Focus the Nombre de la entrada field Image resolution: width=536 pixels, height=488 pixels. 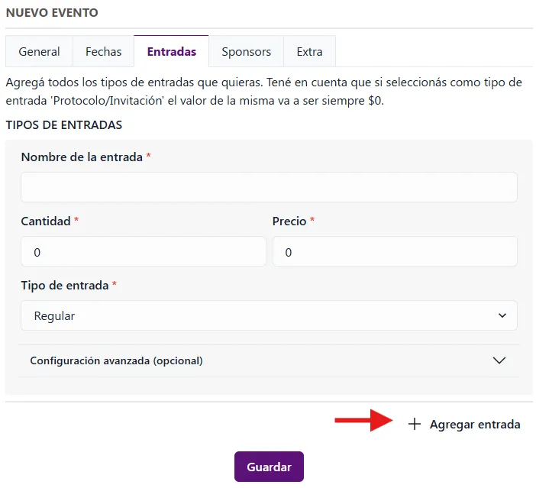pyautogui.click(x=269, y=187)
